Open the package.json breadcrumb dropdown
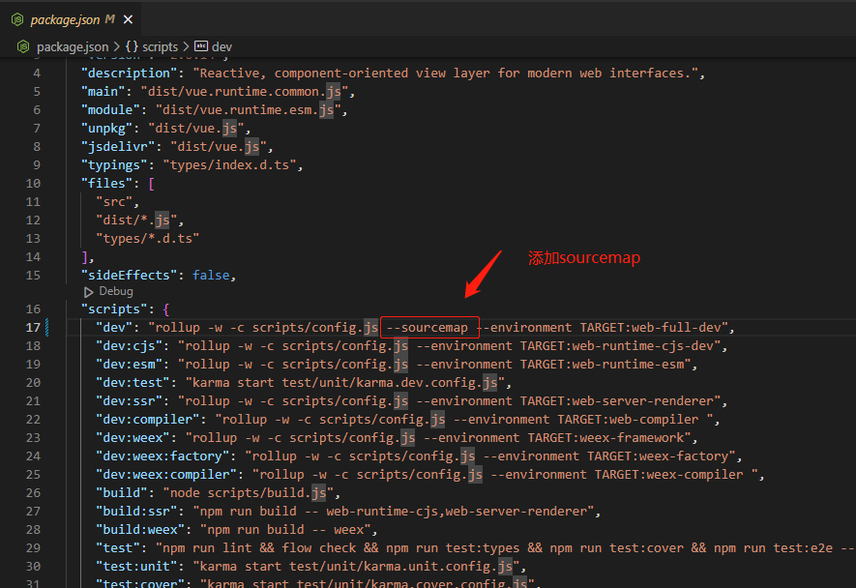856x588 pixels. (x=72, y=46)
